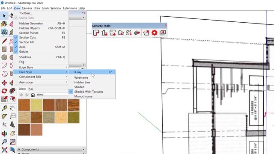Choose the Axes placement tool
274x154 pixels.
pos(4,124)
